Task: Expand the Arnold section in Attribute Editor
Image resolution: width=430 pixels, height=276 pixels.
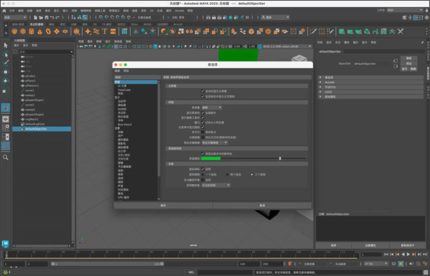Action: [x=371, y=82]
